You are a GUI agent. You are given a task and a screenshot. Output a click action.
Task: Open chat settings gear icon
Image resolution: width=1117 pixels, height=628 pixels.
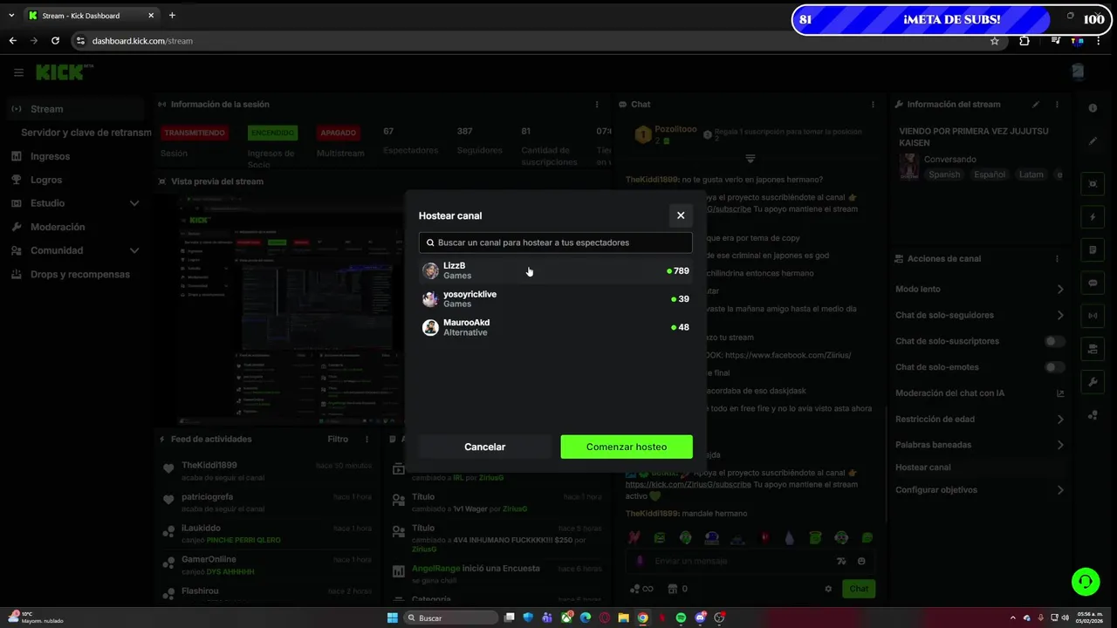[x=828, y=589]
